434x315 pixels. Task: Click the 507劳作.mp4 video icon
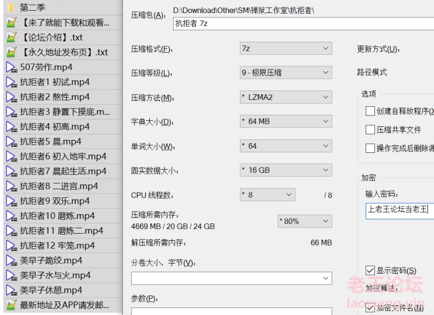tap(11, 67)
